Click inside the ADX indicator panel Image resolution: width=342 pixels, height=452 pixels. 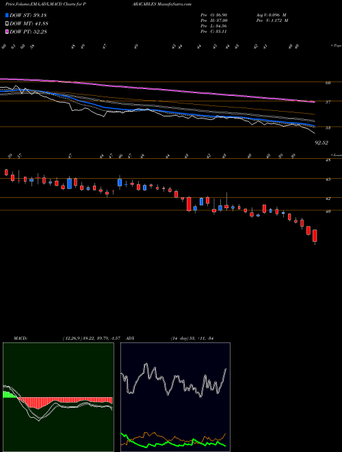click(175, 397)
